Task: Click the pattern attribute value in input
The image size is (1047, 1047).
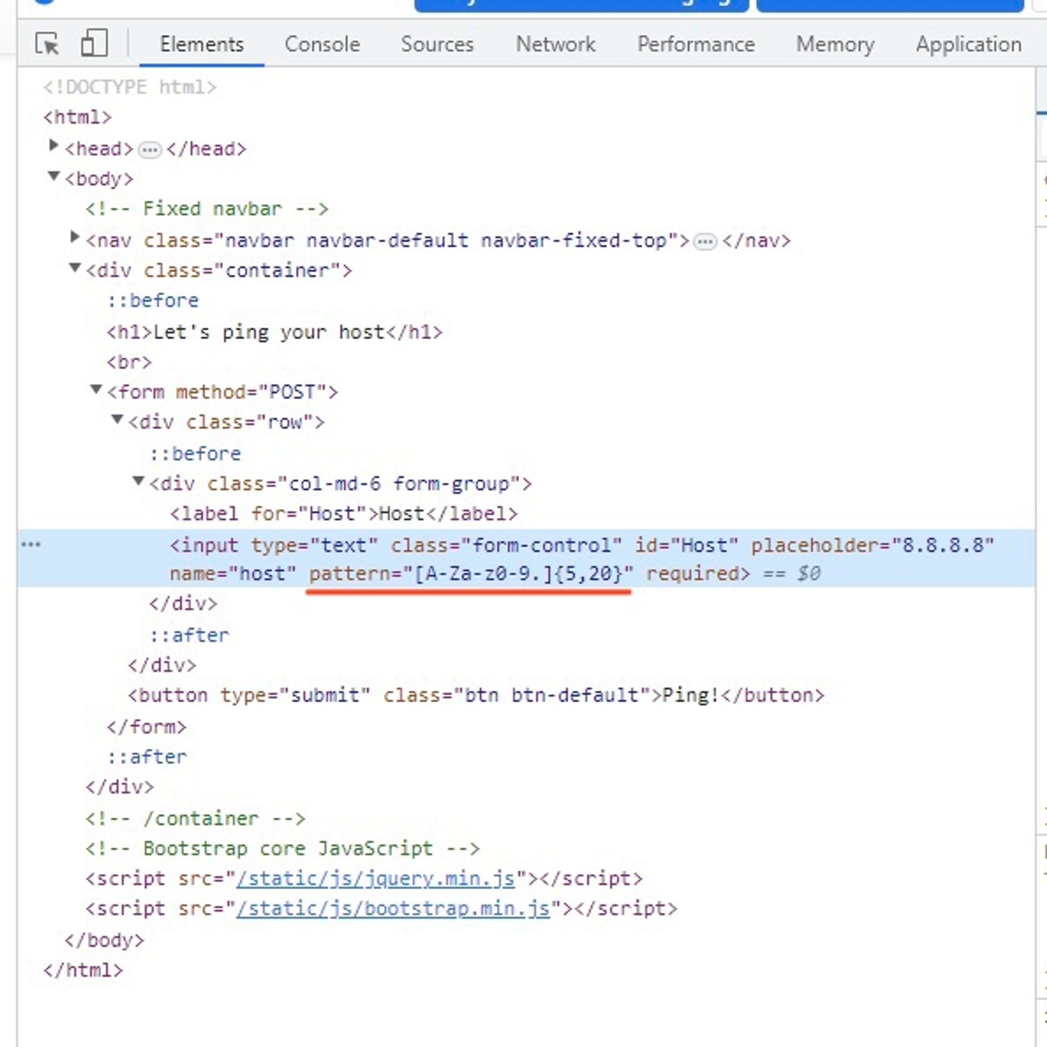Action: point(518,574)
